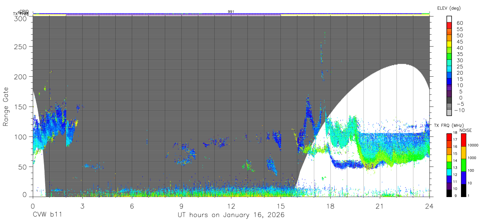Image resolution: width=483 pixels, height=223 pixels.
Task: Click the 1 tick on the NOISE scale
Action: coord(469,196)
